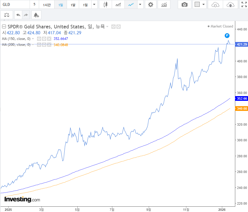Image resolution: width=248 pixels, height=212 pixels.
Task: Click the close price 421.29 in legend
Action: click(x=75, y=33)
